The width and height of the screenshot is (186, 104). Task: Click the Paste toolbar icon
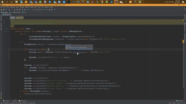pyautogui.click(x=19, y=10)
